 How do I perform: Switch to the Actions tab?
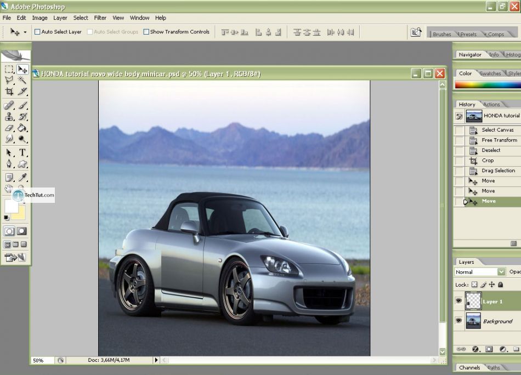point(491,104)
